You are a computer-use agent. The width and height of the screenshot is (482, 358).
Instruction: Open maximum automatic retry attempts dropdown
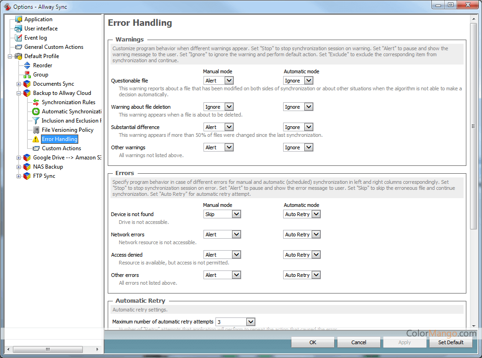click(250, 322)
